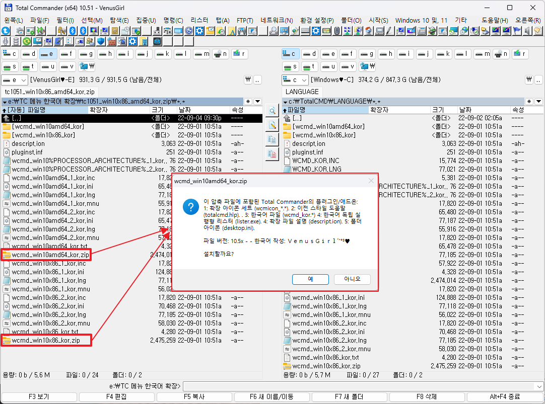This screenshot has width=545, height=404.
Task: Open the telephone and fax icon
Action: [421, 31]
